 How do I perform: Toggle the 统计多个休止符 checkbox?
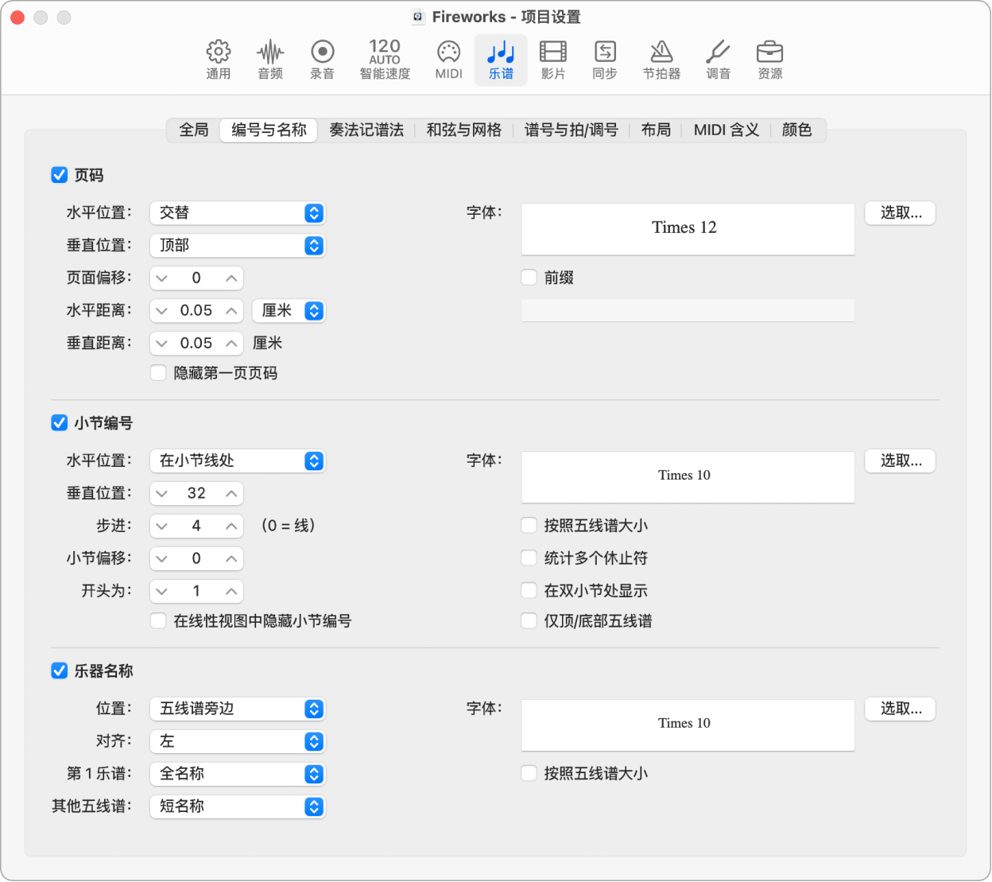tap(529, 558)
